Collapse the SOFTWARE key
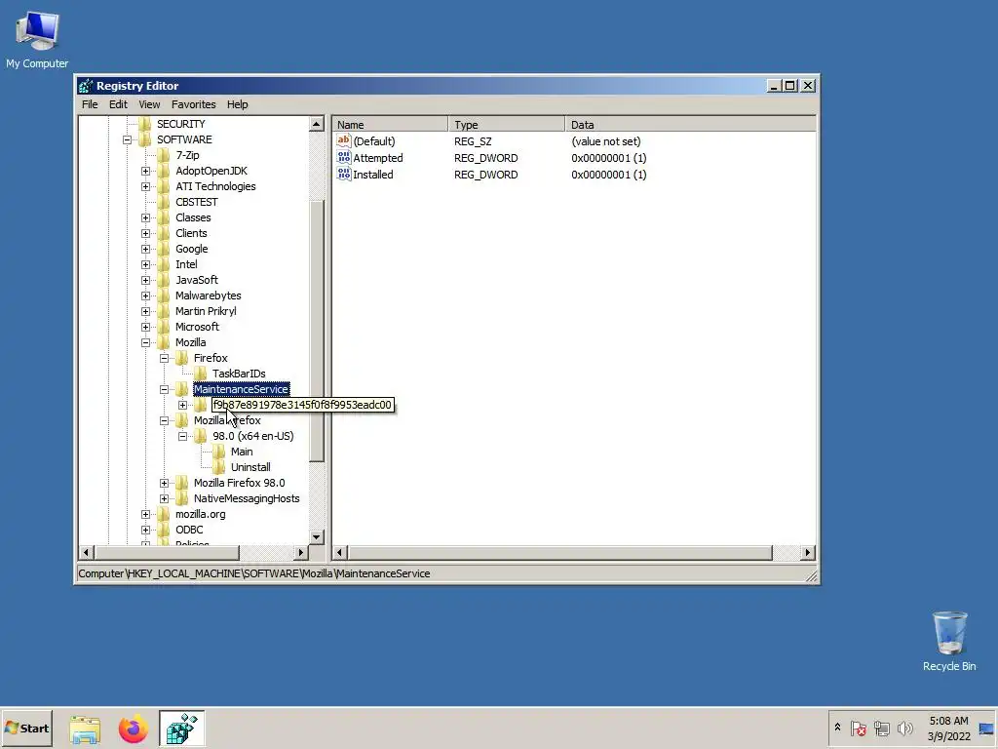998x749 pixels. tap(128, 139)
